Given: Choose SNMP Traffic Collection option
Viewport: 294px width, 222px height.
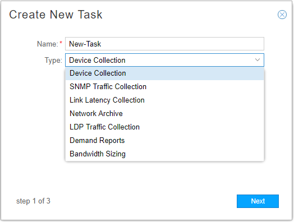Looking at the screenshot, I should (x=164, y=87).
